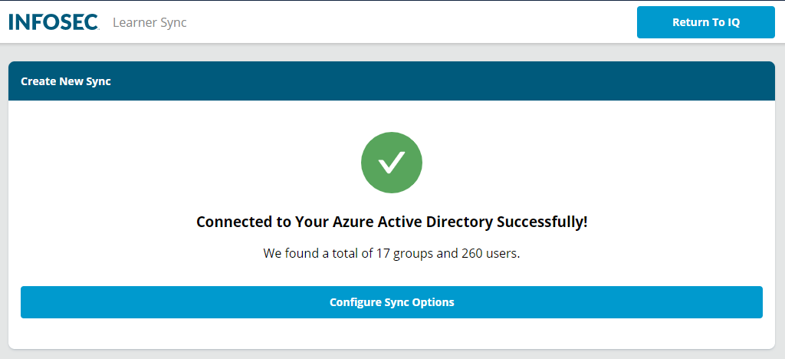Click the word INFOSEC in the header

coord(54,22)
